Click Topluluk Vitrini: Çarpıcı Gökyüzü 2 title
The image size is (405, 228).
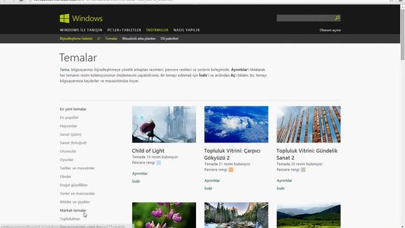pyautogui.click(x=232, y=154)
